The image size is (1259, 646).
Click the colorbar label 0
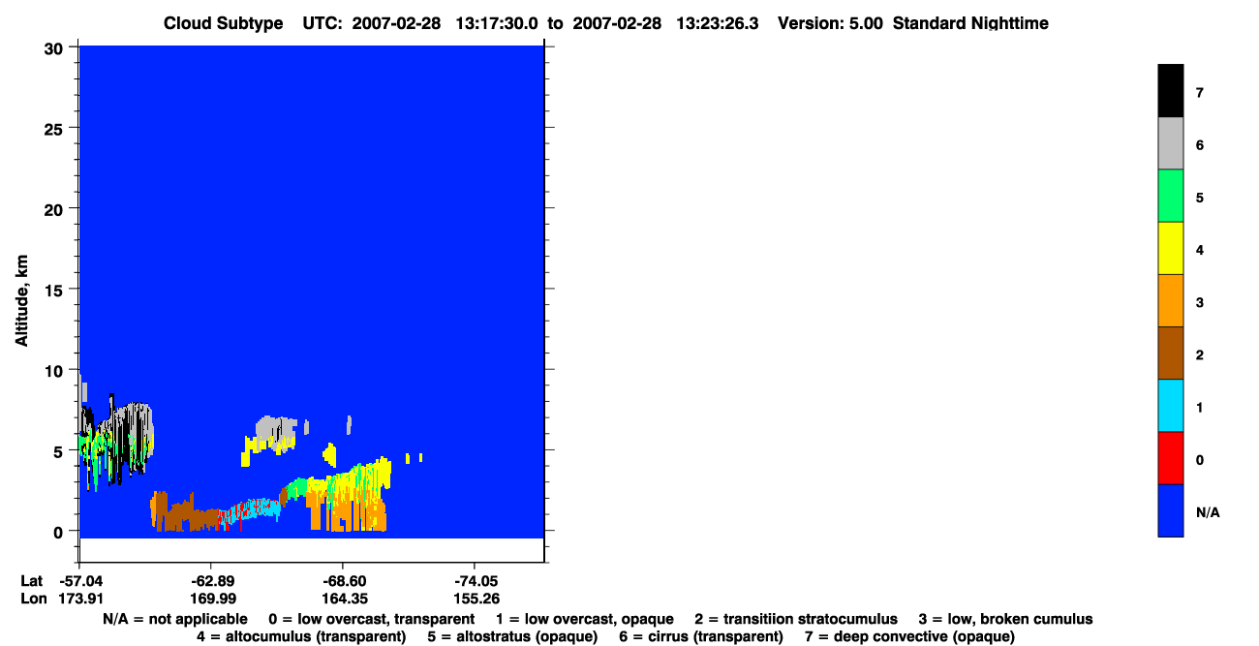(1200, 460)
